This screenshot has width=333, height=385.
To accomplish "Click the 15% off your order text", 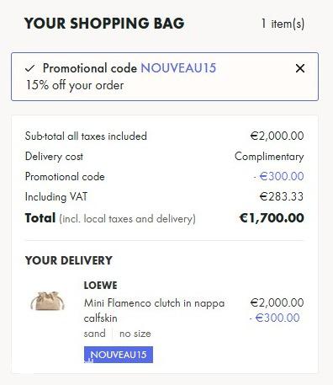I will 75,85.
